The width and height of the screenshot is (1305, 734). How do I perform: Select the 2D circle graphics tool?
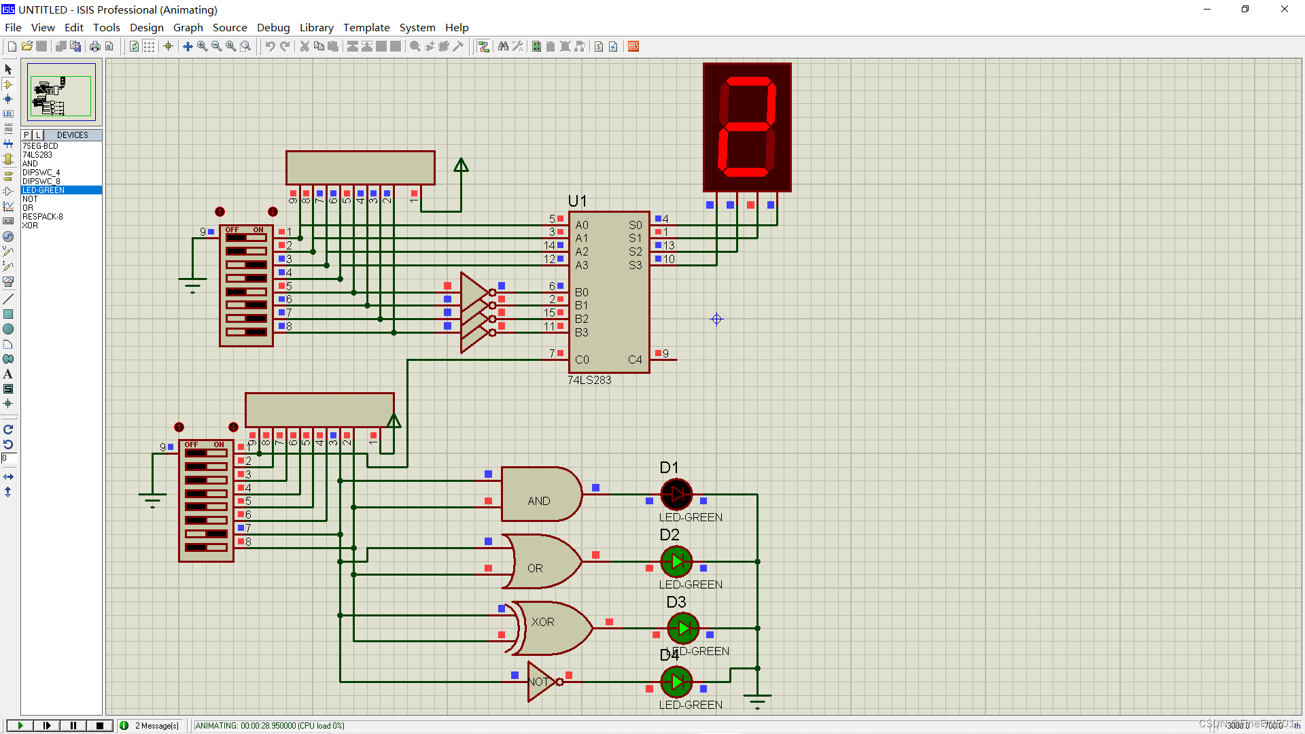[8, 329]
